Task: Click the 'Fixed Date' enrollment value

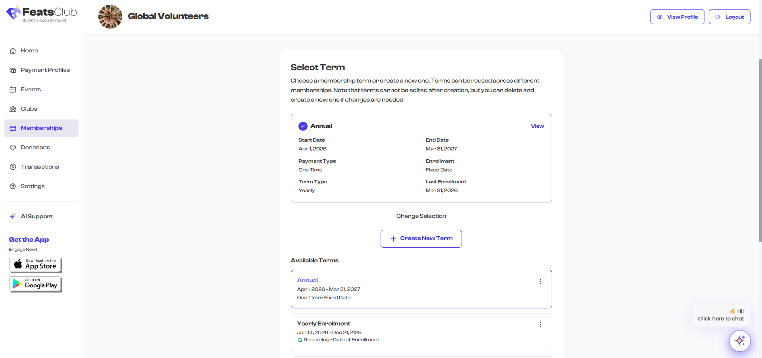Action: point(439,170)
